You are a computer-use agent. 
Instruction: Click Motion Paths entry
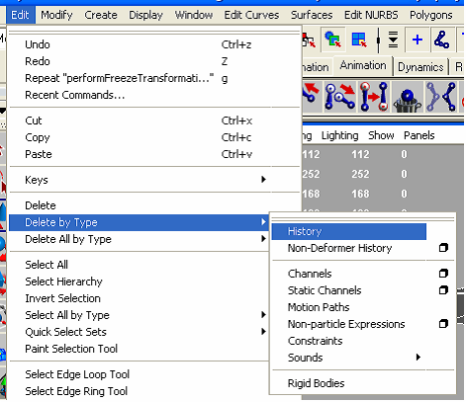coord(349,307)
